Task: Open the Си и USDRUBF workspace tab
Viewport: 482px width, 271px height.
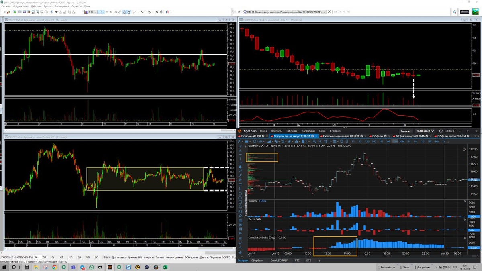Action: [280, 261]
